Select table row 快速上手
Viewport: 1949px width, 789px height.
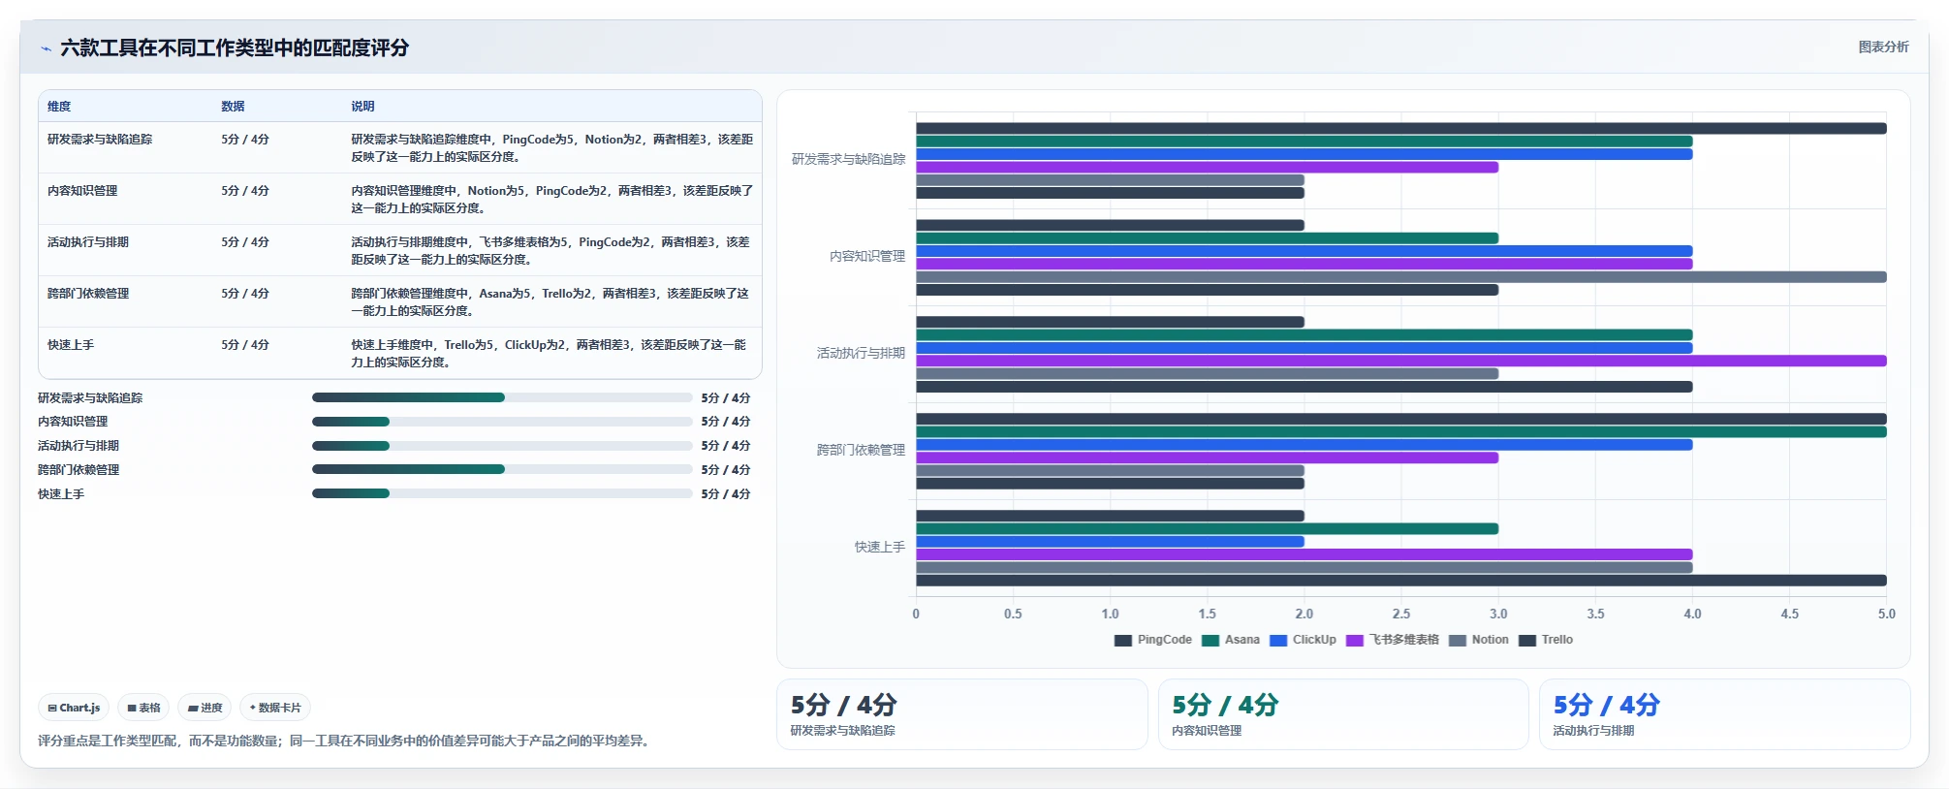click(x=400, y=353)
